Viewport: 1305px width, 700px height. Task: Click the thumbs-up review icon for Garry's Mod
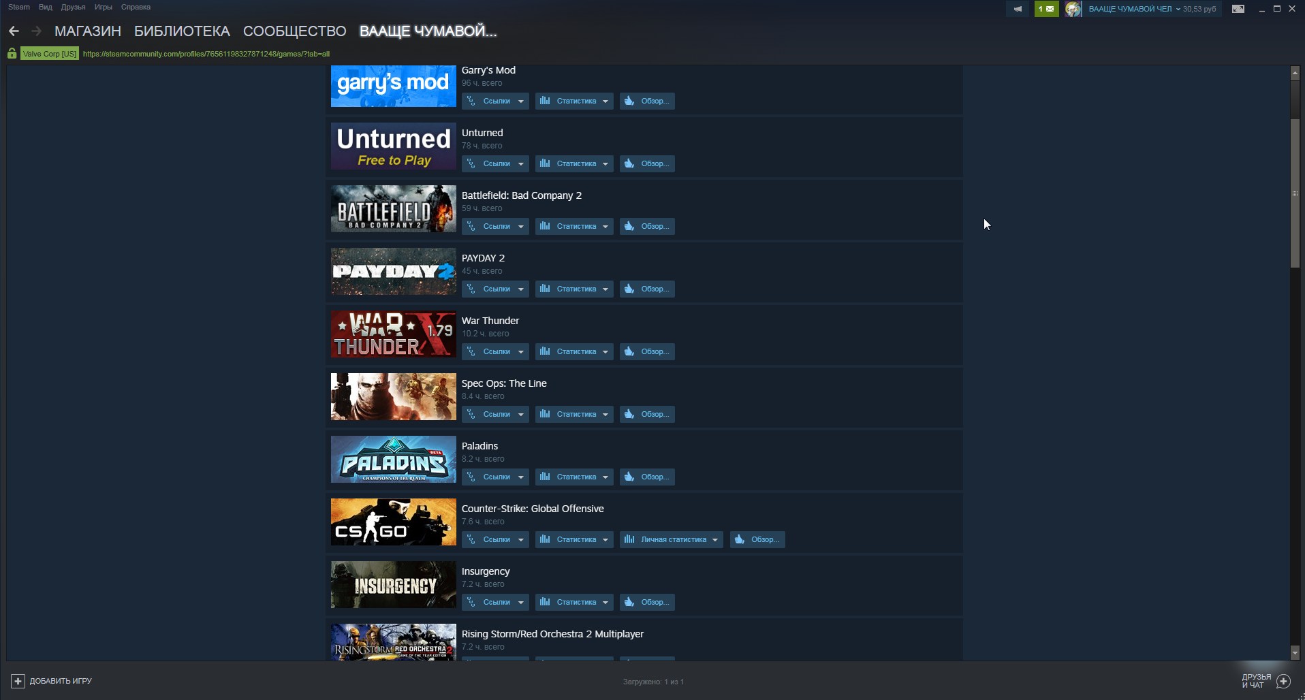[629, 101]
